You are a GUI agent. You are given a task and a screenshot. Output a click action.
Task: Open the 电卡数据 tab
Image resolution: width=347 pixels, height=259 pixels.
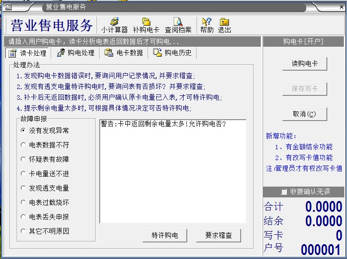coord(124,53)
